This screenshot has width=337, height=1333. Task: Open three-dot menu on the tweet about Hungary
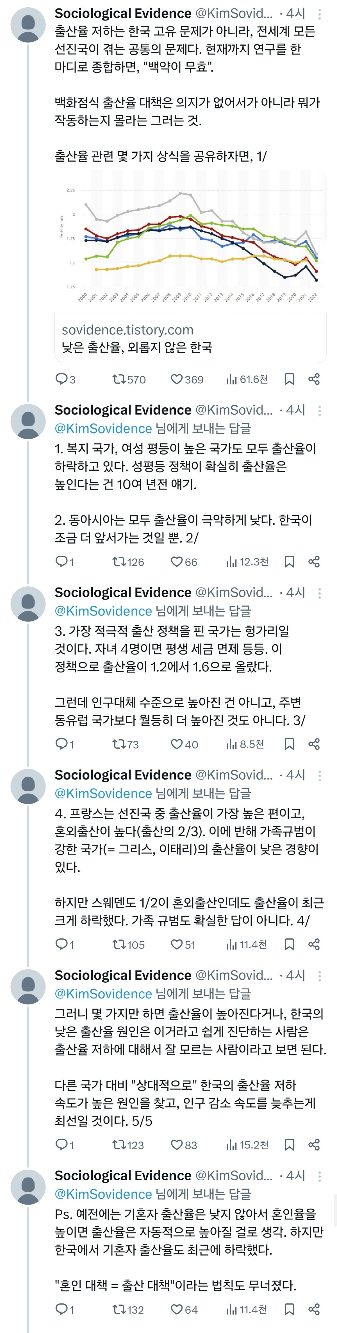[x=320, y=593]
